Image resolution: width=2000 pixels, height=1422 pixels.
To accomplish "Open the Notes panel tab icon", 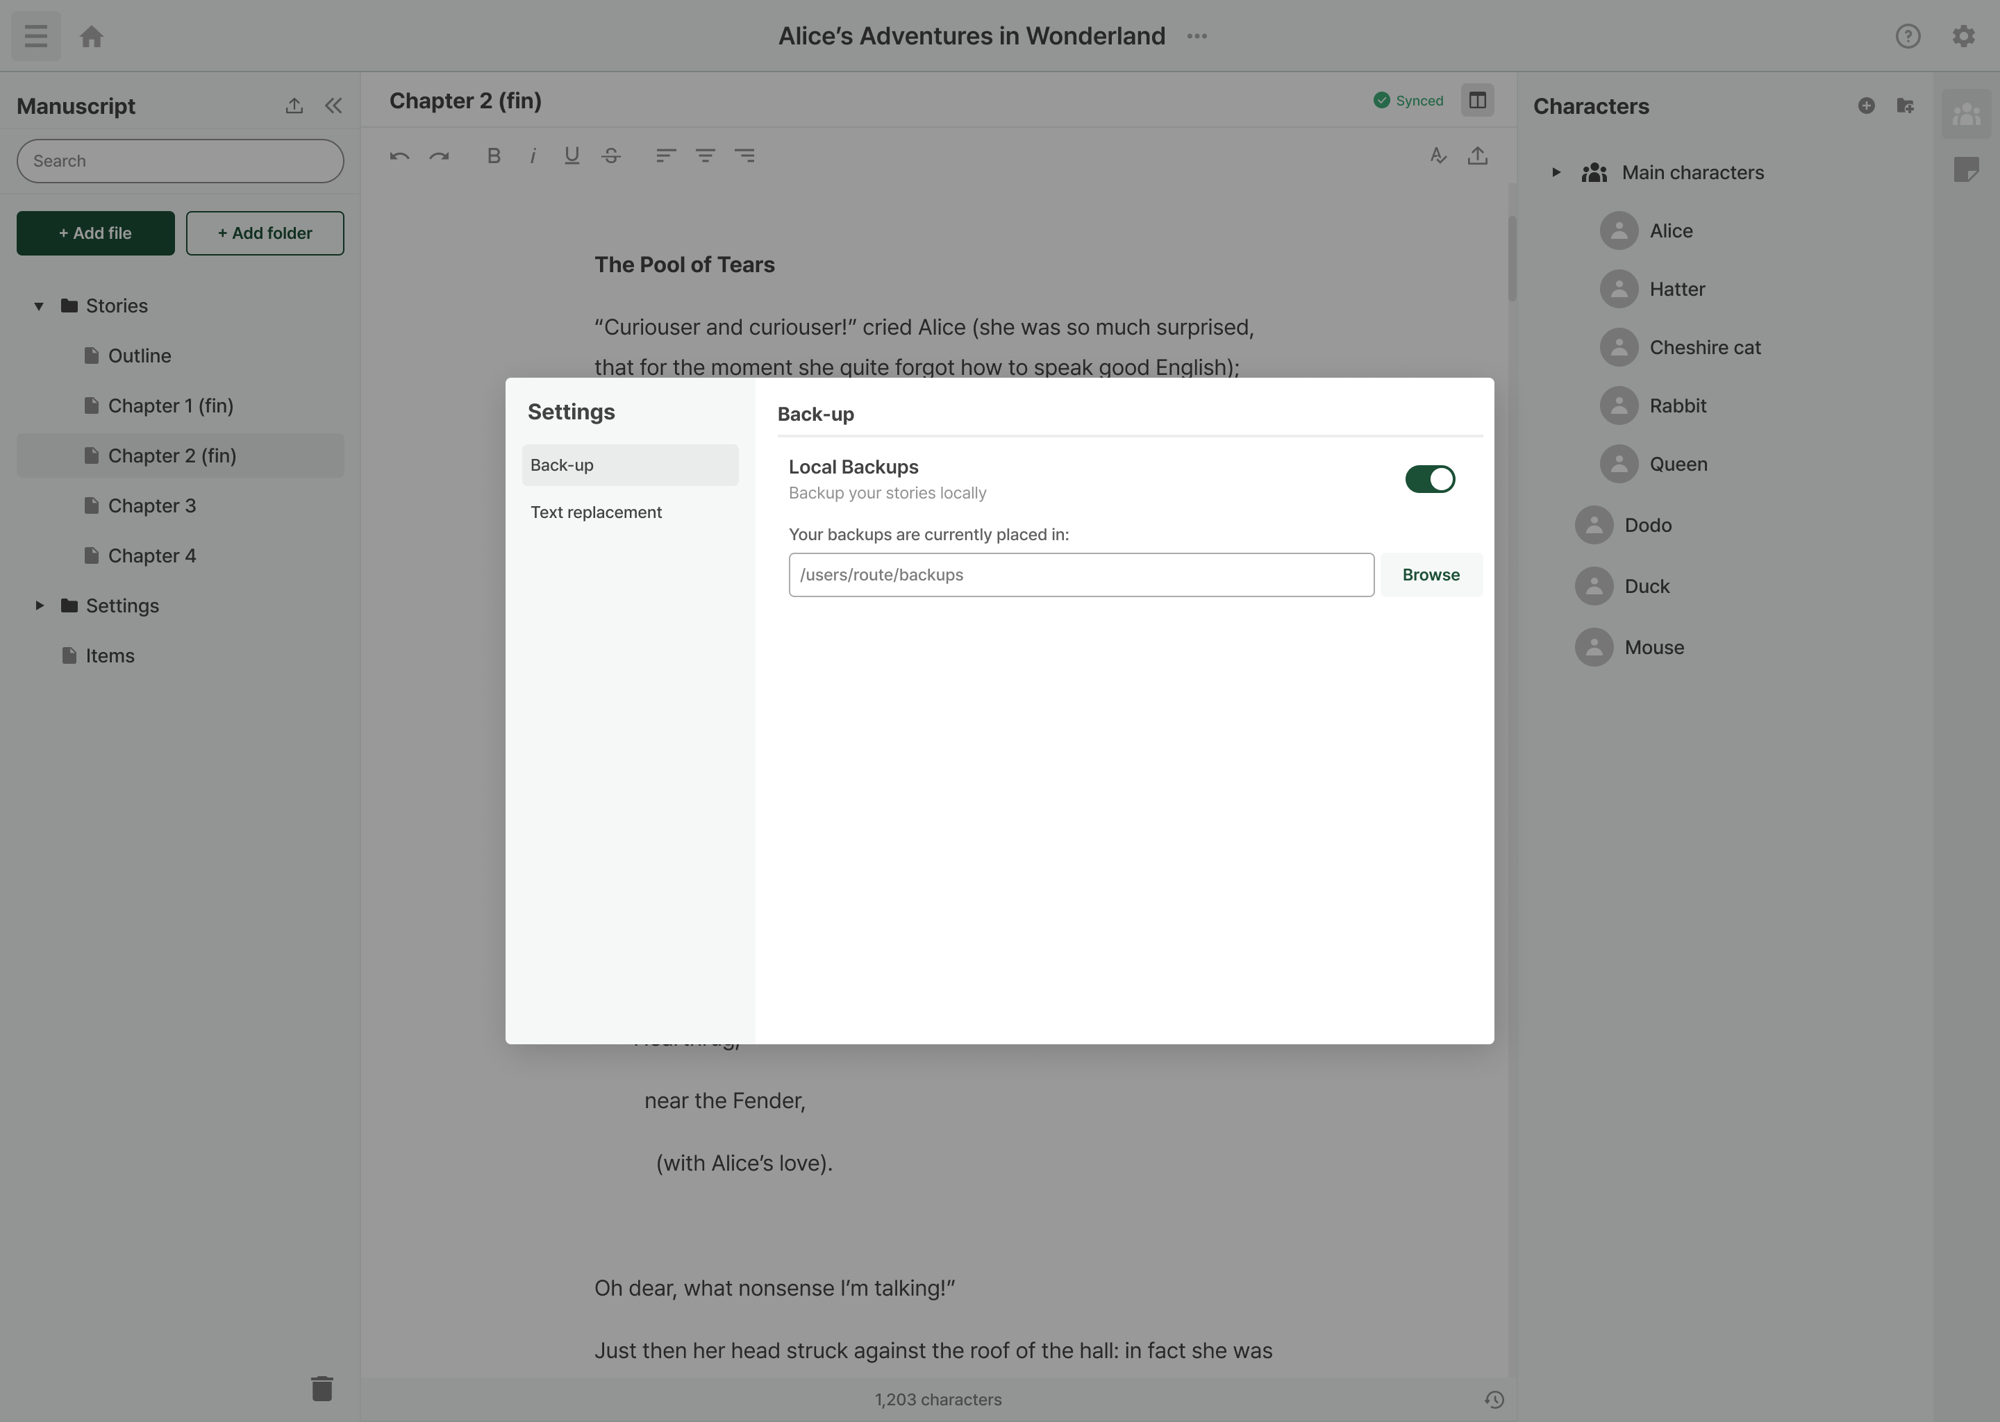I will [1966, 169].
